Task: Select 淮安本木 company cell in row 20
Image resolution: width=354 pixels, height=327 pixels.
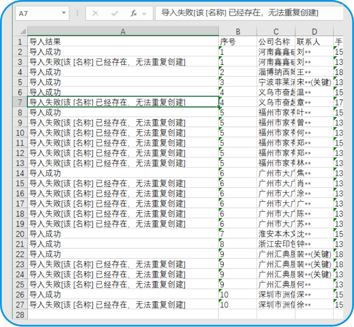Action: [276, 234]
